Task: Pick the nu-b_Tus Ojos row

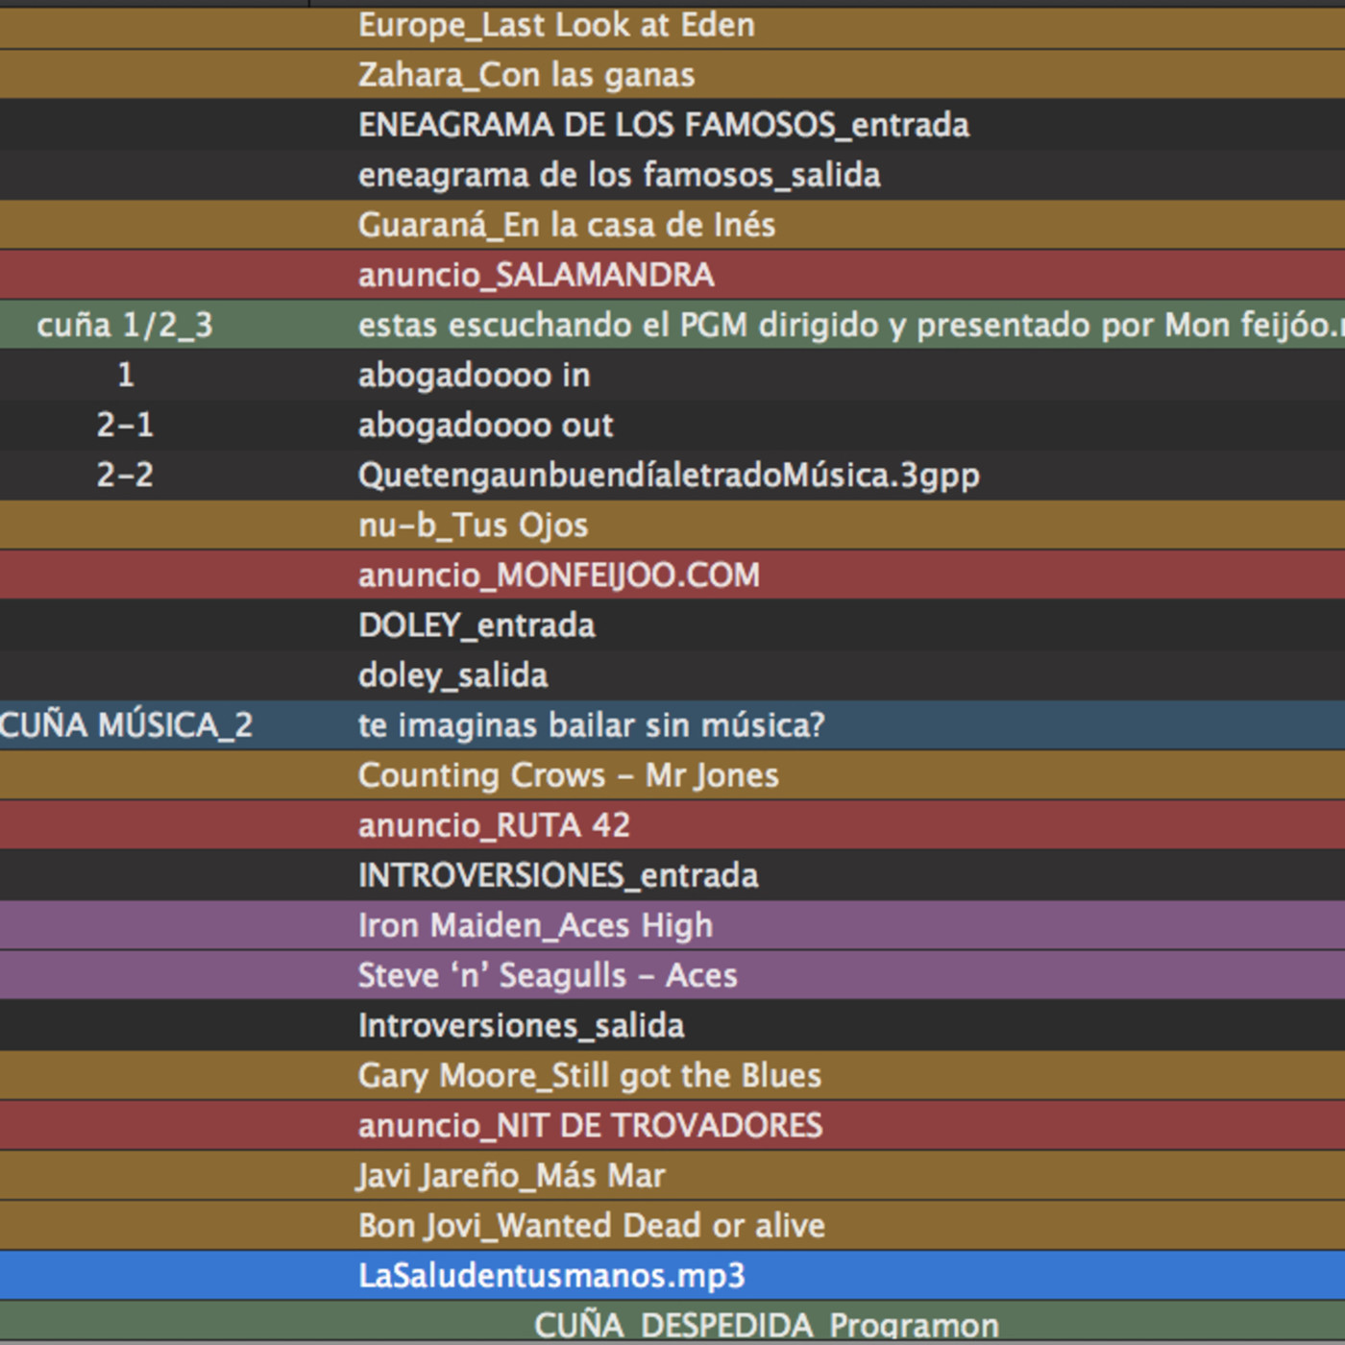Action: click(x=473, y=525)
